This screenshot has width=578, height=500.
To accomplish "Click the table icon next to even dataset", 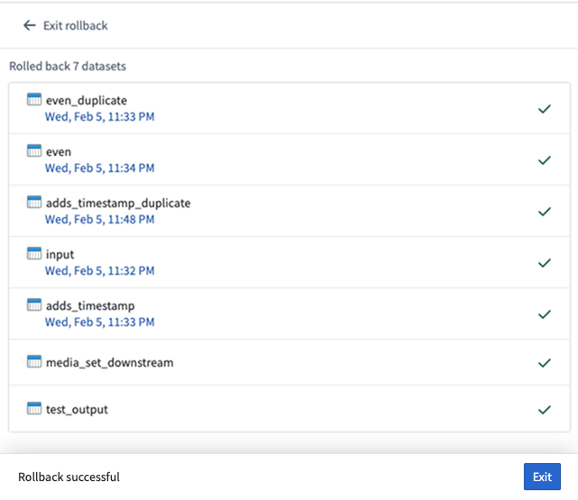I will tap(34, 151).
